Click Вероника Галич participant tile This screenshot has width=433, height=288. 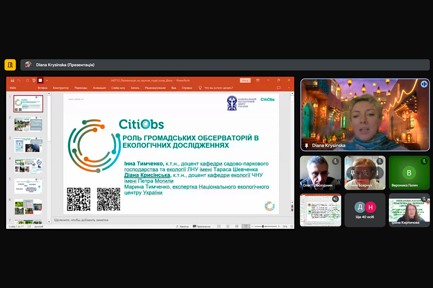(x=409, y=173)
